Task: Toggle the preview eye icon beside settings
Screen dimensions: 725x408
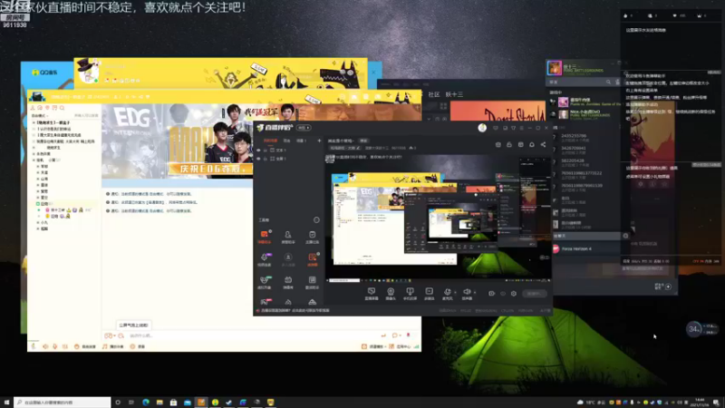Action: pos(503,293)
